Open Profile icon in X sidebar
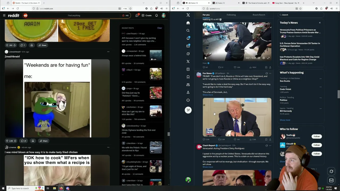Image resolution: width=340 pixels, height=191 pixels. [x=188, y=92]
